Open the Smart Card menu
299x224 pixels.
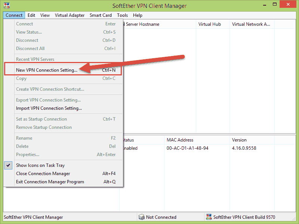pyautogui.click(x=101, y=15)
